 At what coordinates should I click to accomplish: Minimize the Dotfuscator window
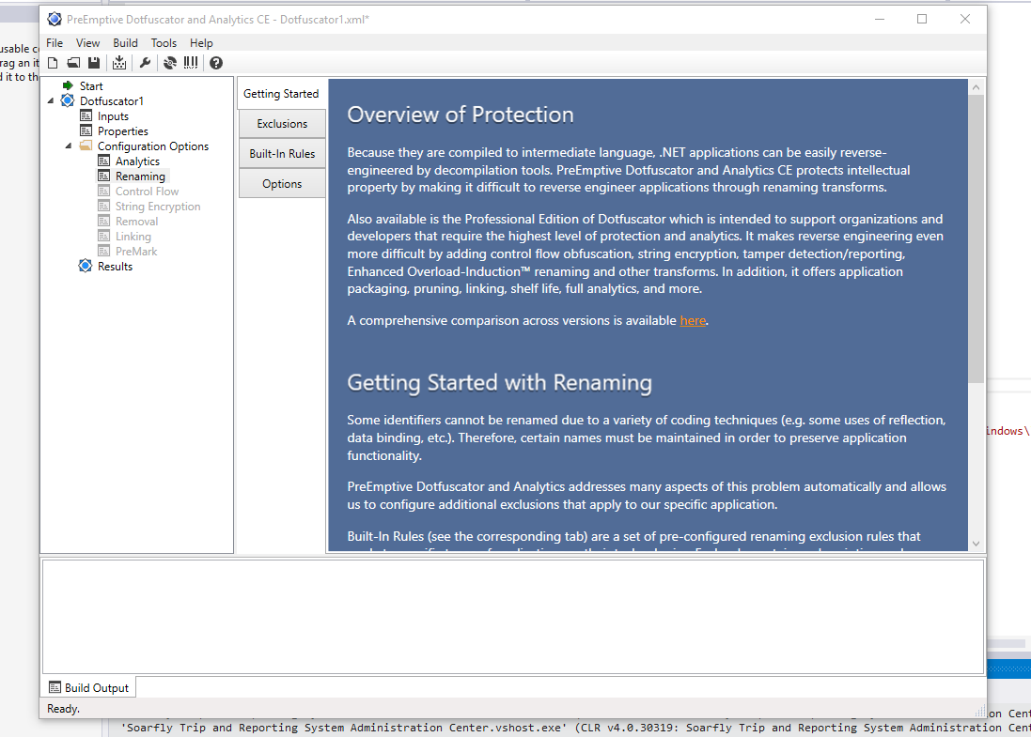(880, 19)
